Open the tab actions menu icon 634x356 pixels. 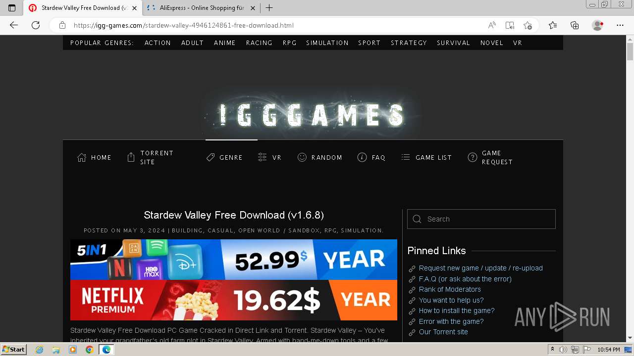point(12,8)
